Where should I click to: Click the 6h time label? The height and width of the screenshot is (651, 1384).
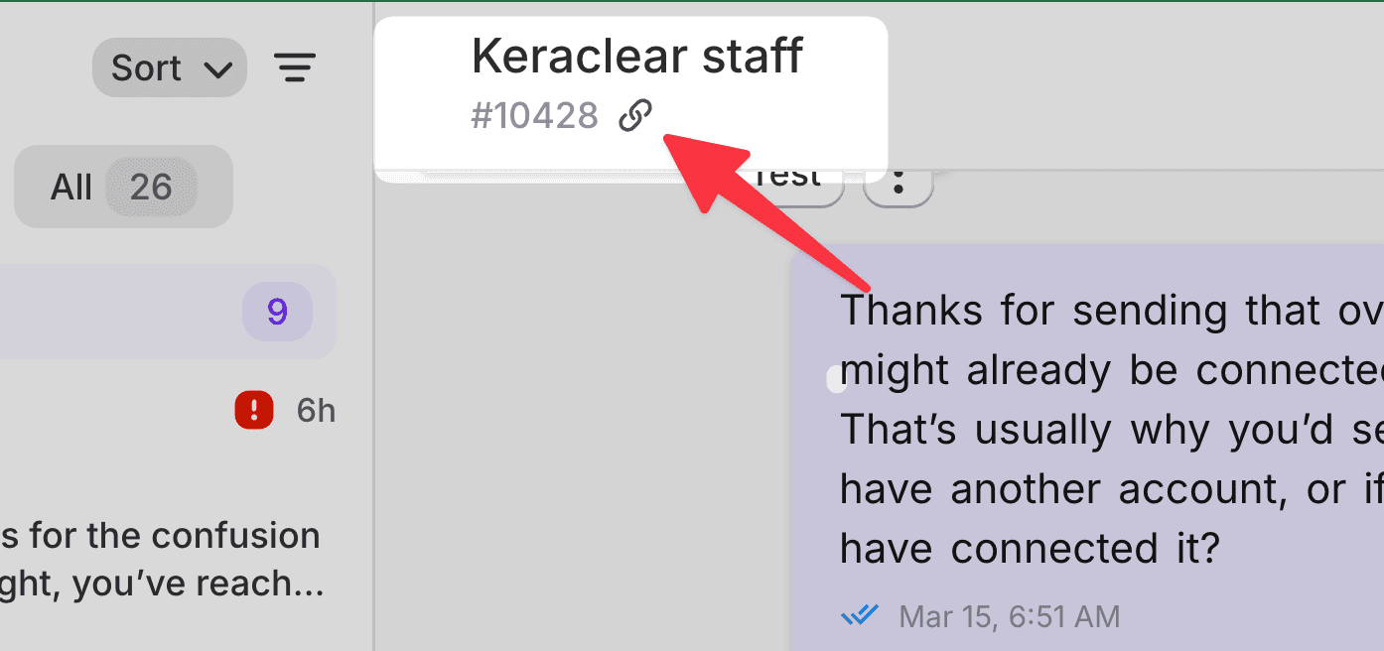316,410
